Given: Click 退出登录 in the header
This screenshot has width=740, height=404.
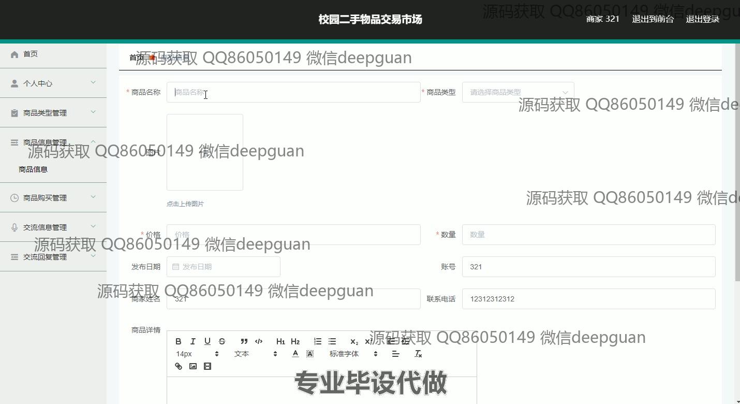Looking at the screenshot, I should coord(702,19).
